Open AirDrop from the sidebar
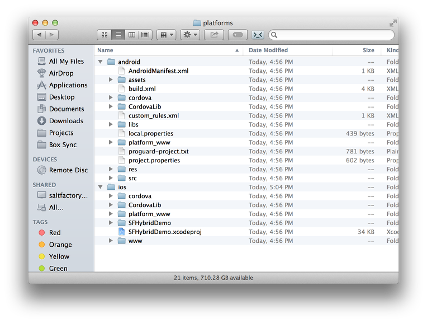Screen dimensions: 427x323 point(60,73)
